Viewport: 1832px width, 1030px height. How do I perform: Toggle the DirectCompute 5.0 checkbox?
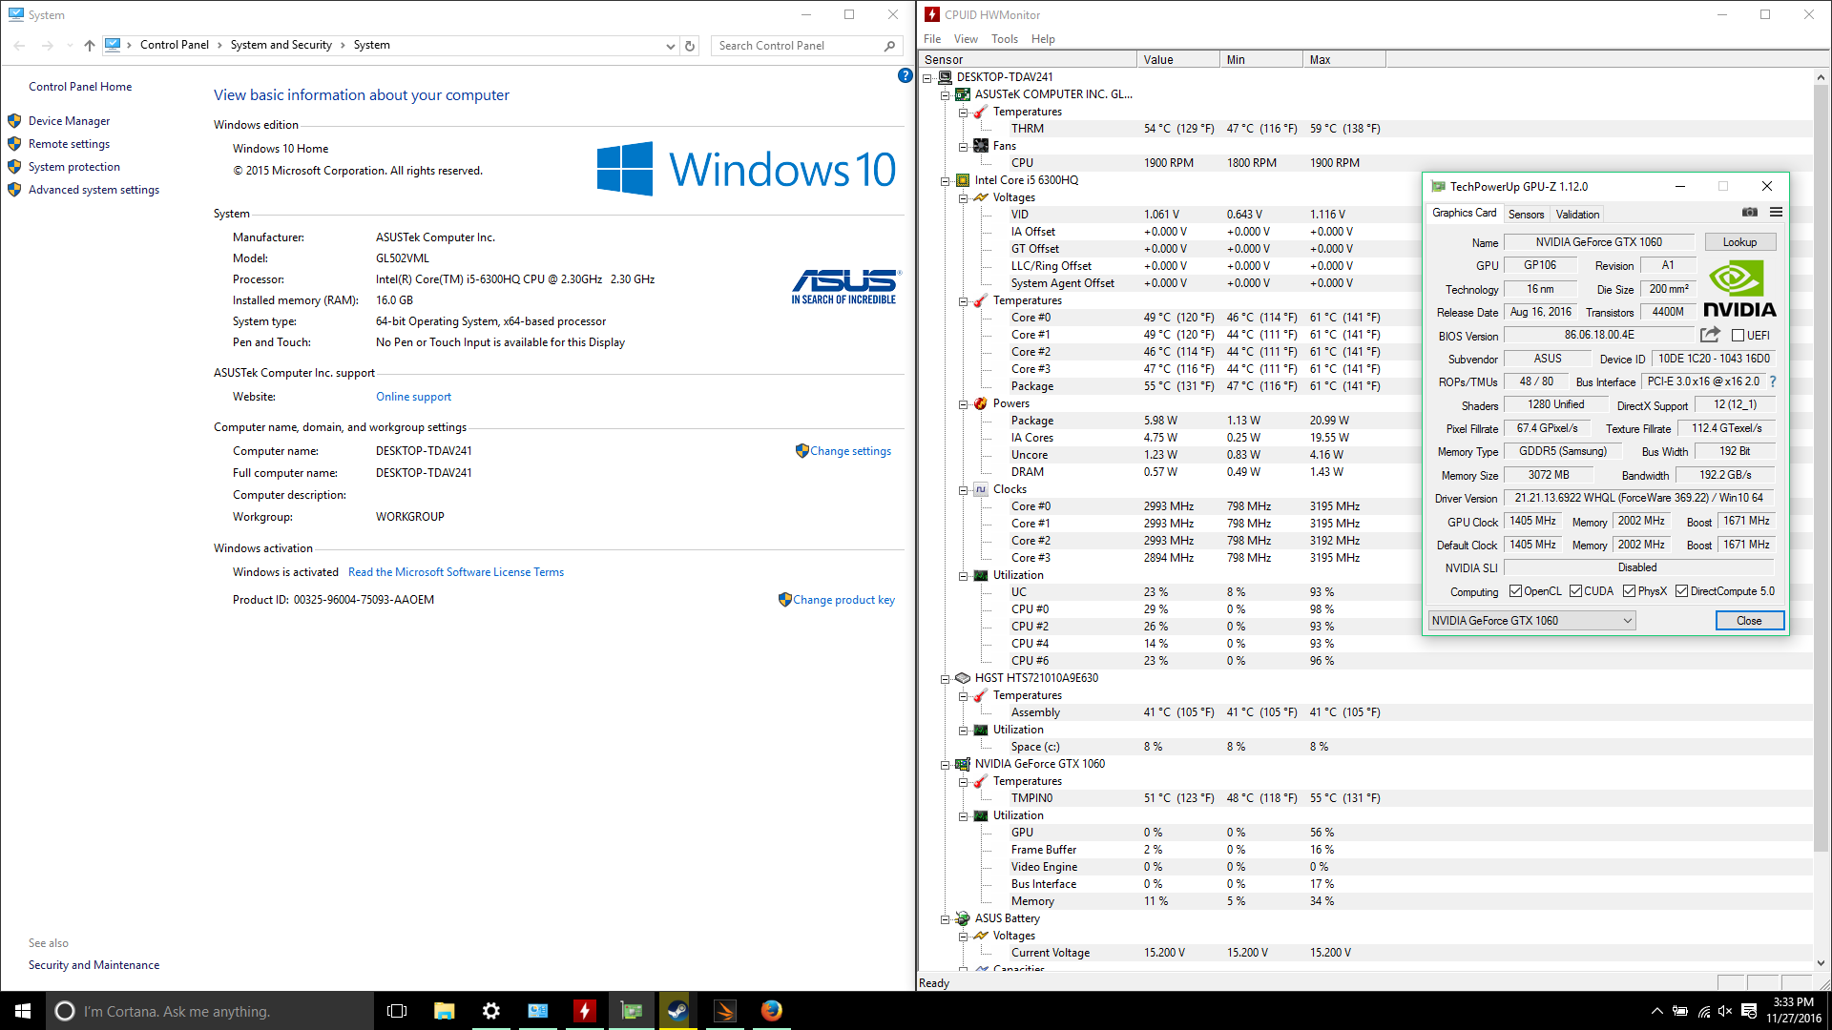pos(1681,591)
